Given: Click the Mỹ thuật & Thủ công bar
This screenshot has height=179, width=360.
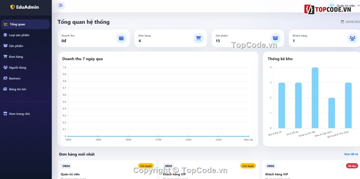Looking at the screenshot, I should (348, 105).
